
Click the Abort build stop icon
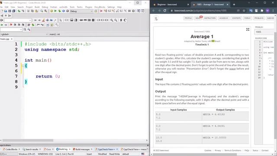(68, 11)
